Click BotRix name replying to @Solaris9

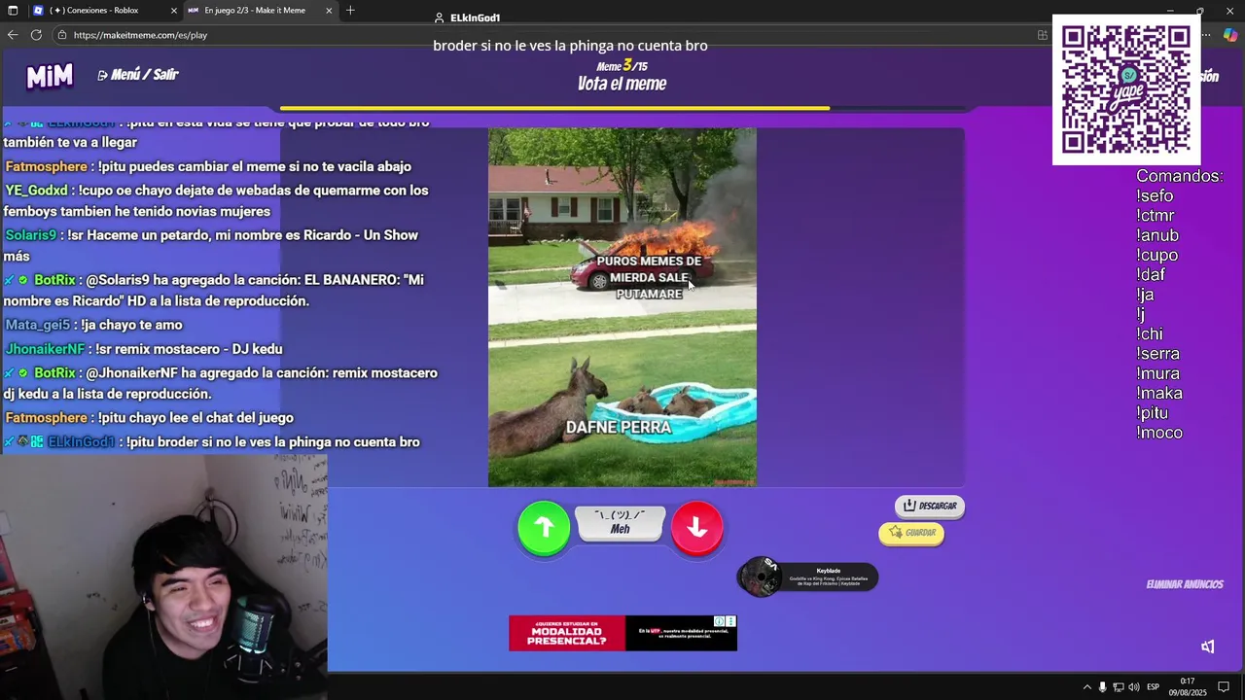click(54, 280)
